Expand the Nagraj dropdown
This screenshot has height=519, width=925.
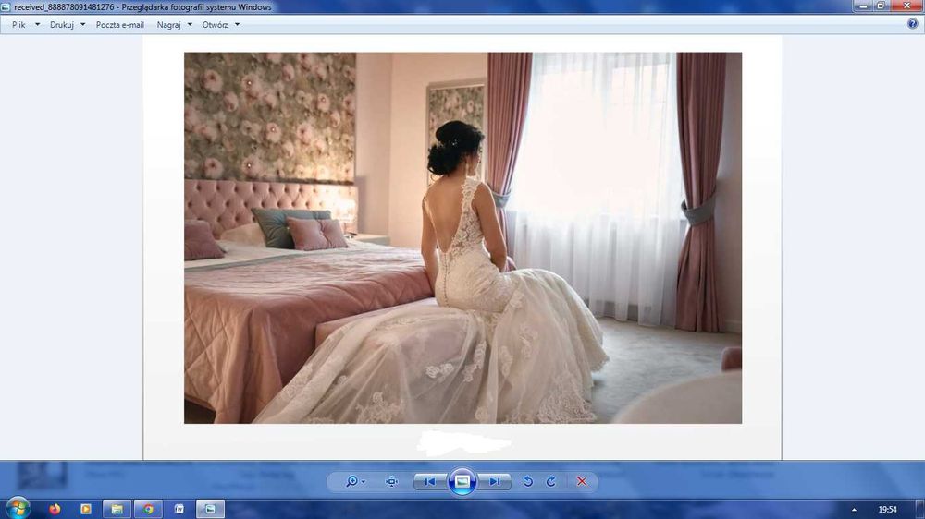point(190,25)
